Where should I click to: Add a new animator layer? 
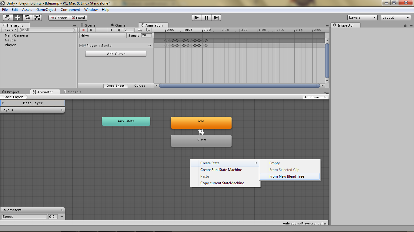coord(62,110)
